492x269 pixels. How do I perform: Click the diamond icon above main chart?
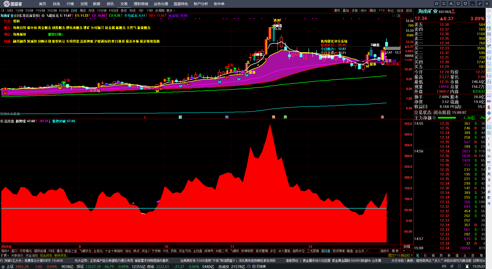pos(394,16)
